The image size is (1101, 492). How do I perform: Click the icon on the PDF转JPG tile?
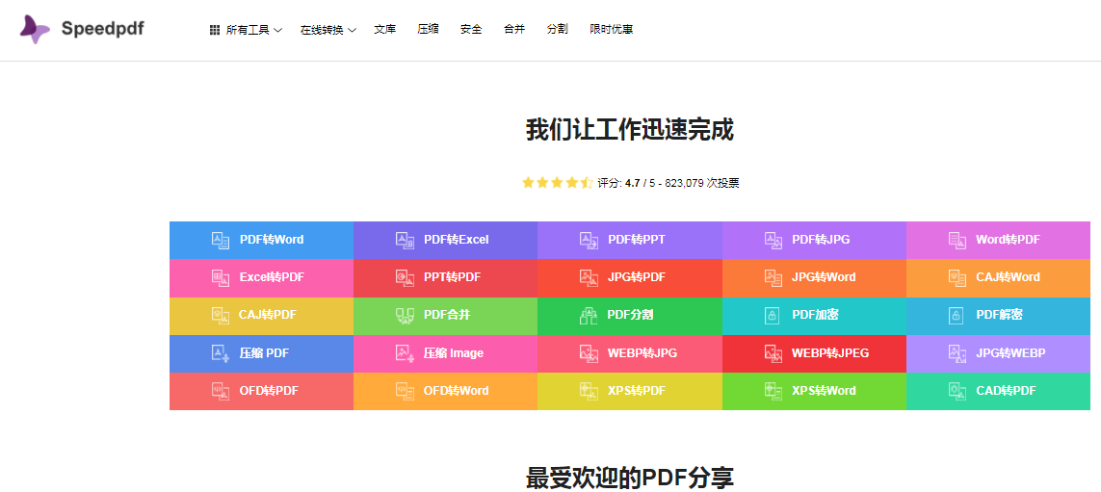773,240
